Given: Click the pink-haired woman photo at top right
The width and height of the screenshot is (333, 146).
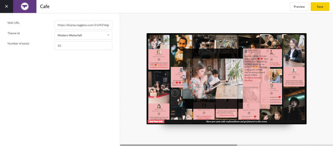Looking at the screenshot, I should pos(294,51).
